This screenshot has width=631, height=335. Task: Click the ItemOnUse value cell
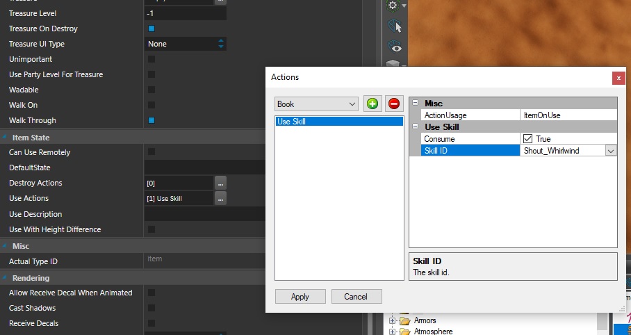568,115
